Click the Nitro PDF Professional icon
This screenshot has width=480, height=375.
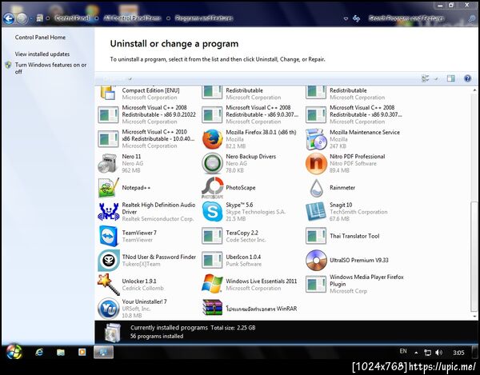point(316,163)
